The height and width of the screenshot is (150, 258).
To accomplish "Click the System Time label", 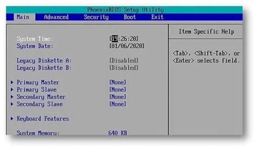I will pos(35,39).
